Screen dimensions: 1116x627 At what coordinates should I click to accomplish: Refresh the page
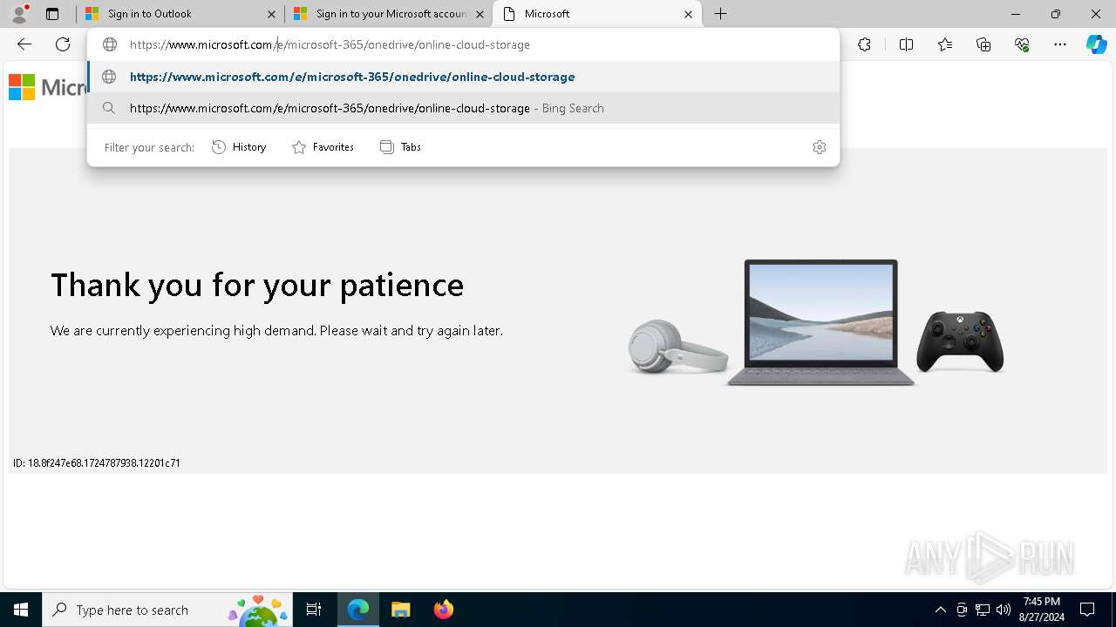pos(63,44)
